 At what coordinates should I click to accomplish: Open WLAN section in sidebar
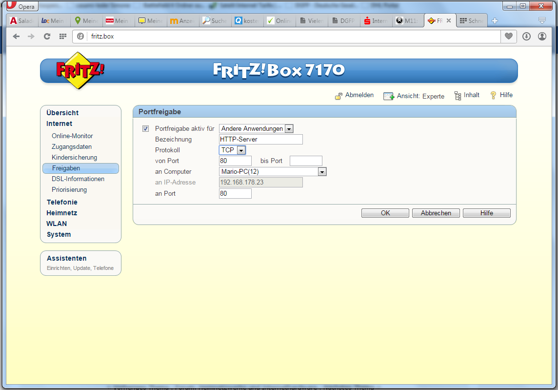(x=57, y=224)
